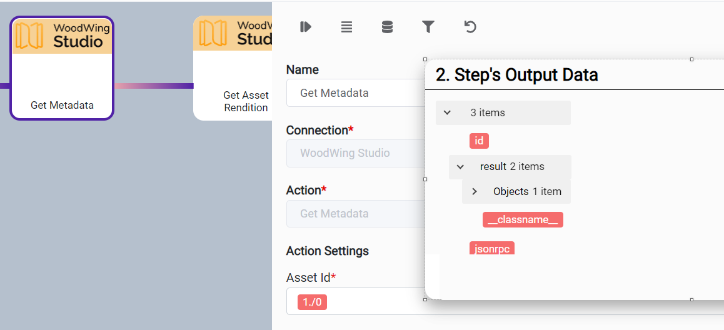Select the red 'id' output tag

coord(479,141)
